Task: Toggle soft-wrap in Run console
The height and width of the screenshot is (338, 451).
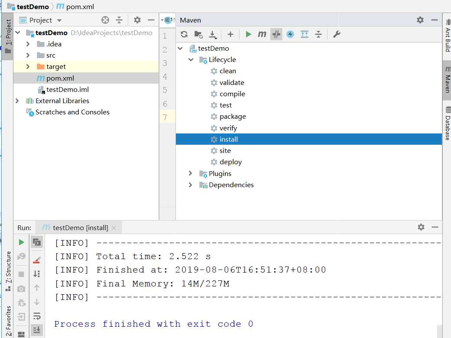Action: pyautogui.click(x=37, y=316)
